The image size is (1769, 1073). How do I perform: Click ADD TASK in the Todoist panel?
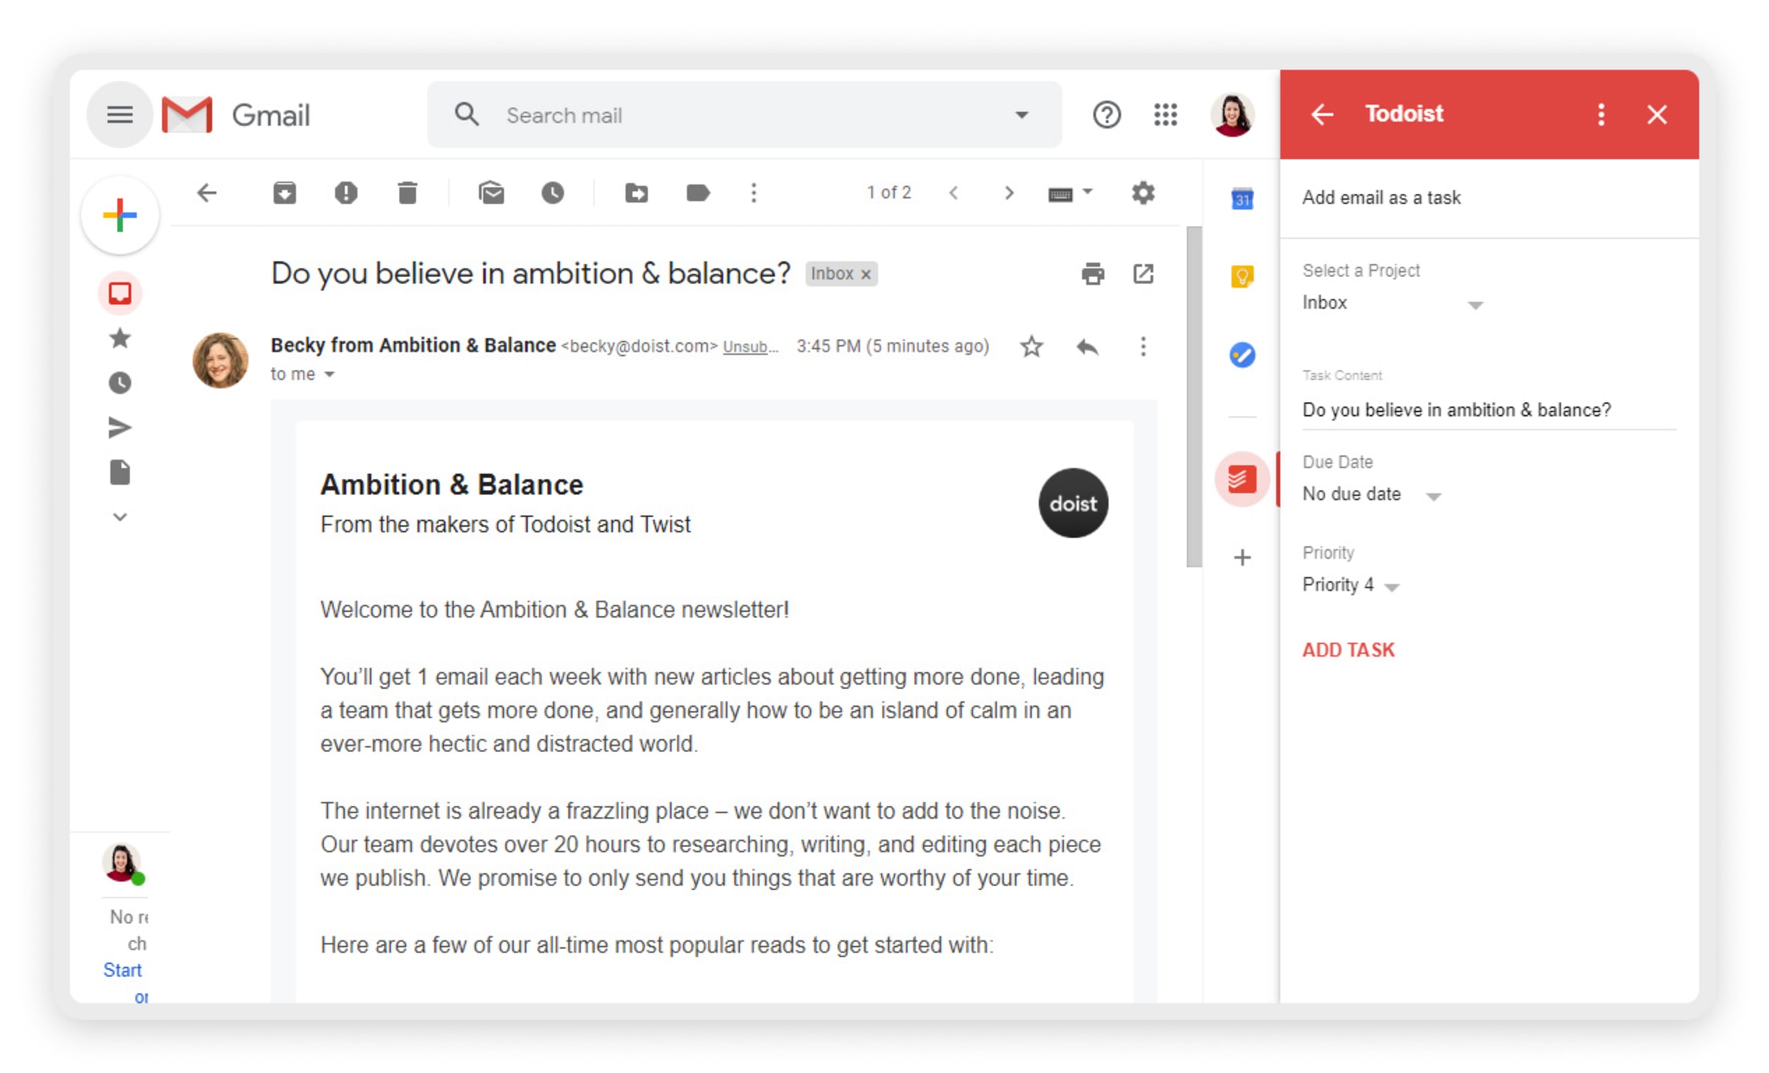point(1348,650)
